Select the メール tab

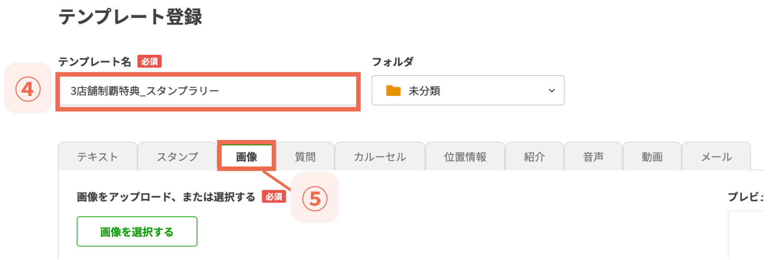coord(716,157)
